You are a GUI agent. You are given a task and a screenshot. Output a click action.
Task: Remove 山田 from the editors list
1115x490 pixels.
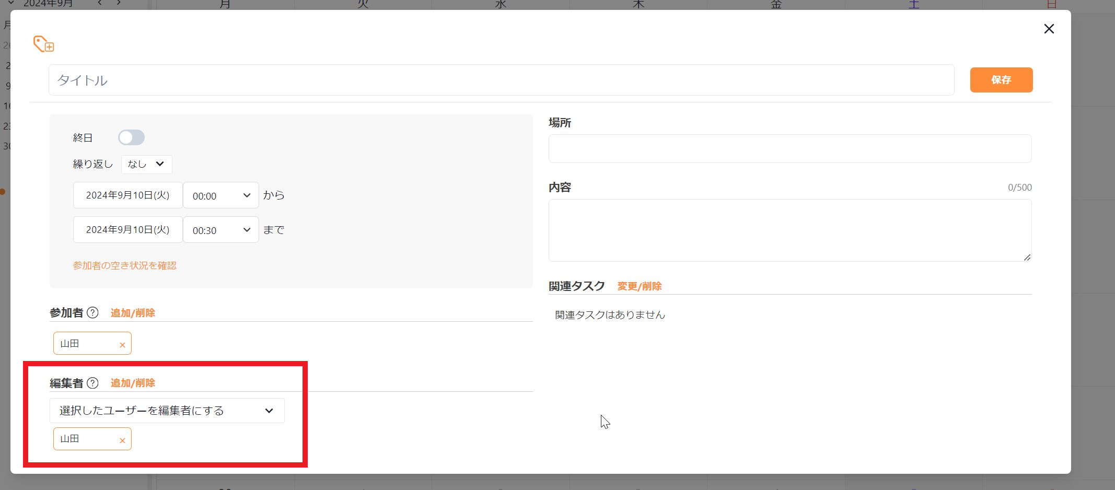coord(122,439)
